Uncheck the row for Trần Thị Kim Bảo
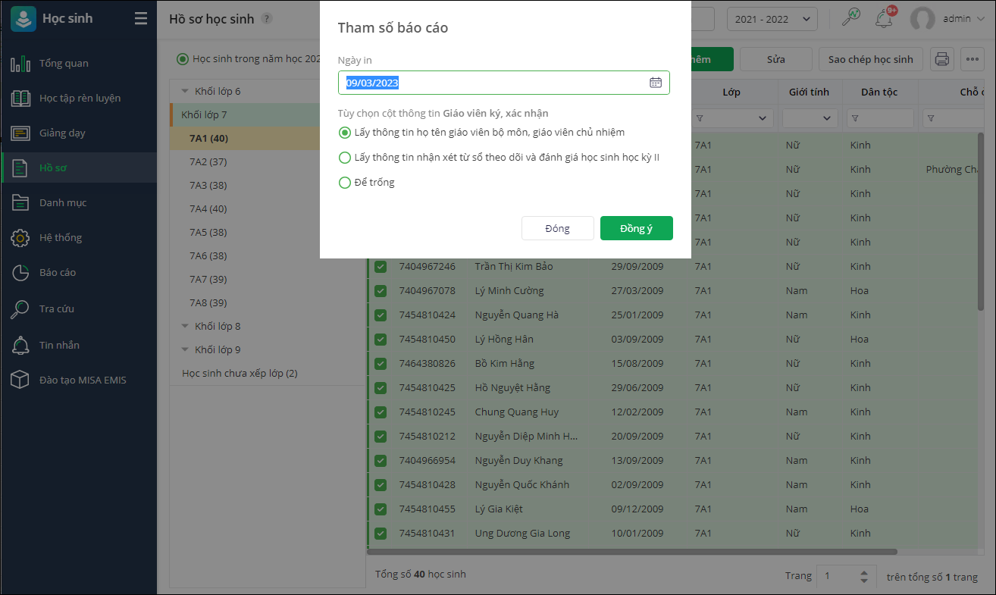 click(381, 267)
